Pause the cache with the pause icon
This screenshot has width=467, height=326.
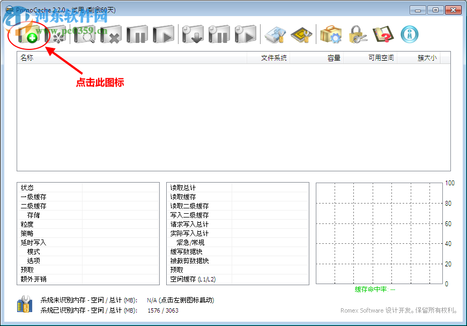(137, 34)
